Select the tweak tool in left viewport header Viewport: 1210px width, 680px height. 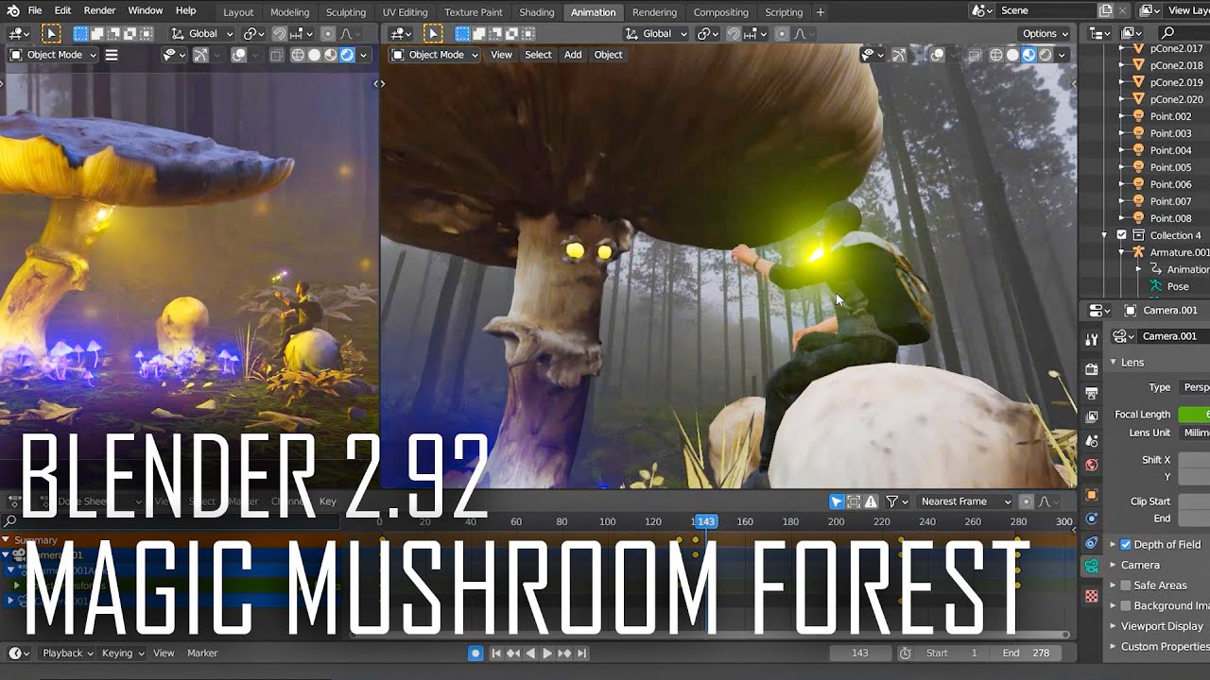click(51, 33)
